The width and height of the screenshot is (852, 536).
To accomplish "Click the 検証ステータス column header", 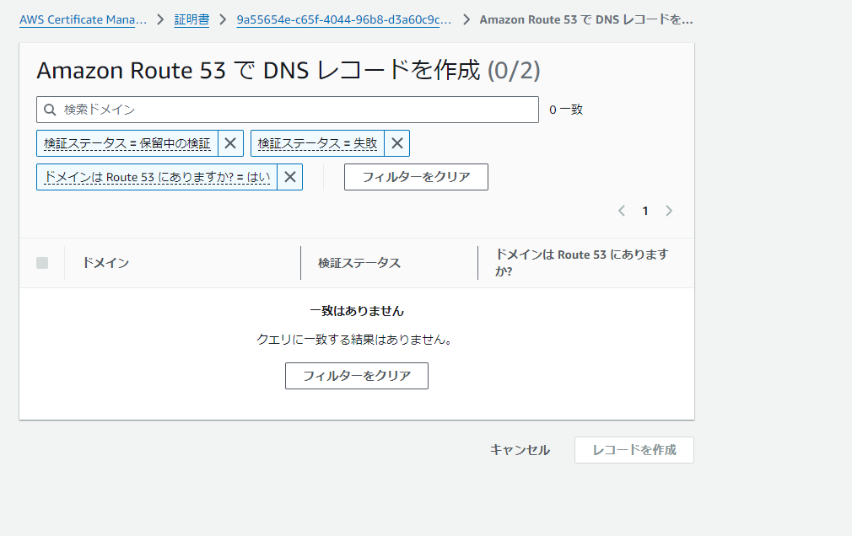I will [x=359, y=263].
